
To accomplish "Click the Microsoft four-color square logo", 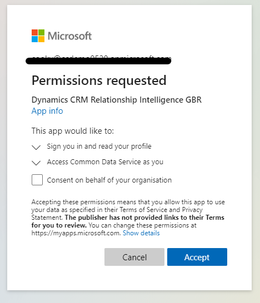I will (x=38, y=36).
